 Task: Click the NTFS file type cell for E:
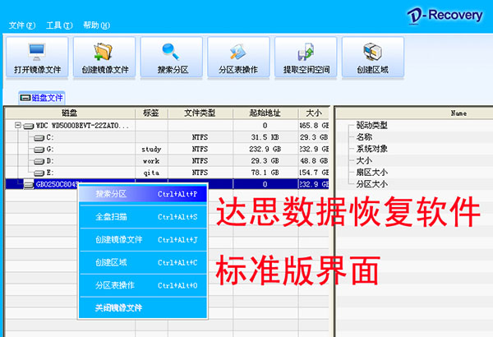point(200,173)
